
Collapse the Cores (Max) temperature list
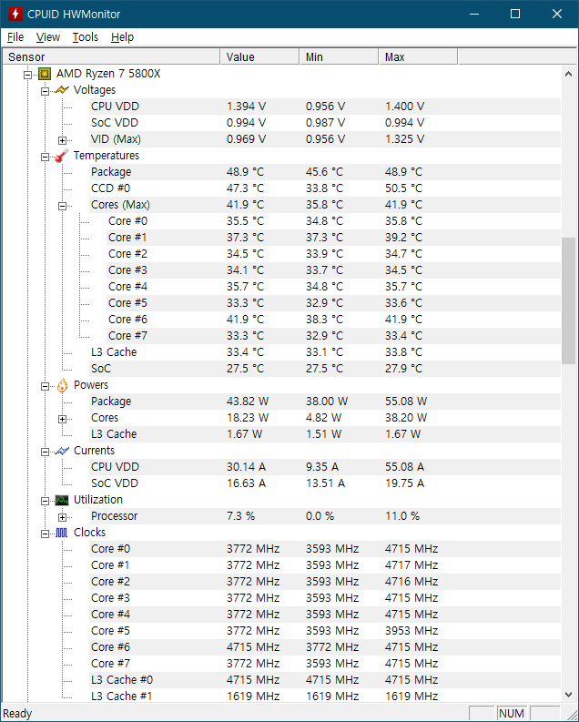point(63,206)
